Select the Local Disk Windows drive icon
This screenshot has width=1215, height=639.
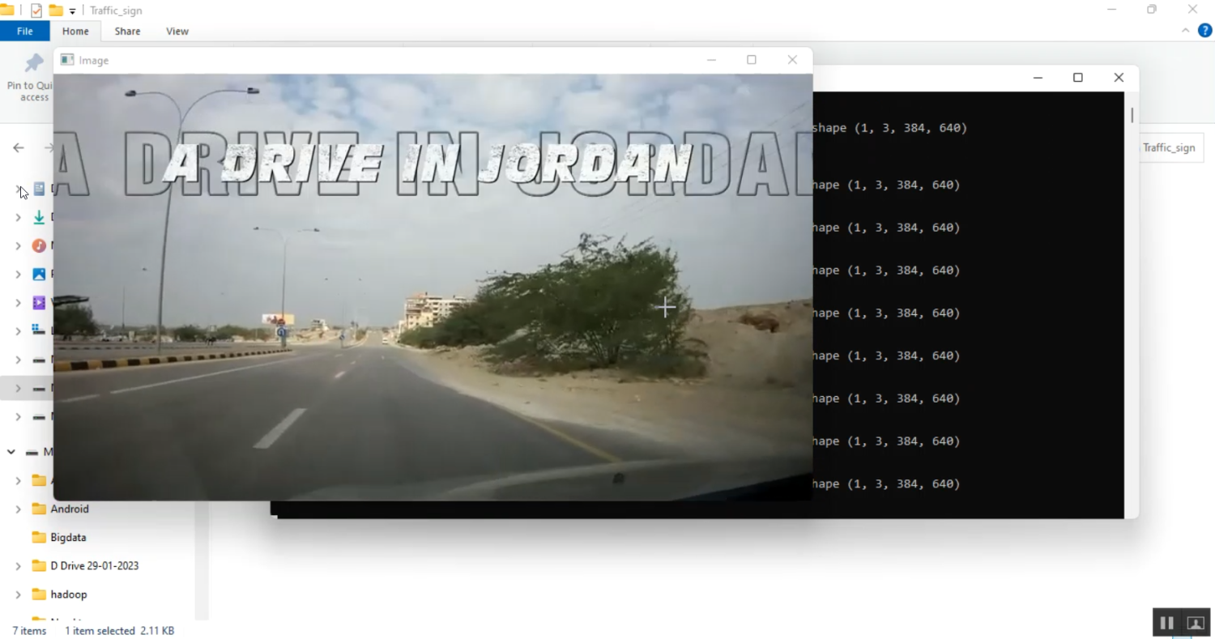click(x=39, y=330)
